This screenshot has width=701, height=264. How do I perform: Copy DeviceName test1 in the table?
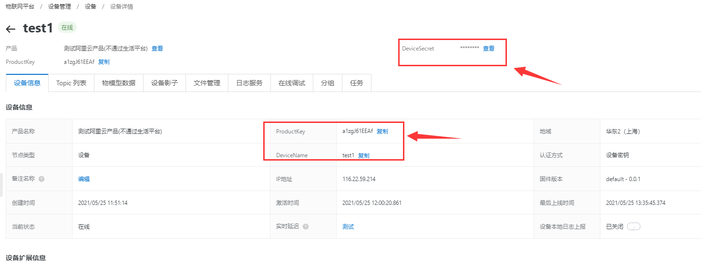point(364,155)
